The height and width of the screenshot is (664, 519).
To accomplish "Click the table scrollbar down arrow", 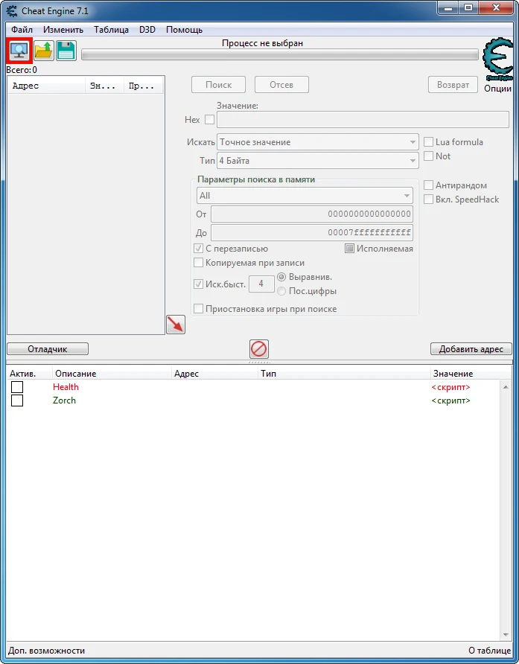I will coord(506,635).
